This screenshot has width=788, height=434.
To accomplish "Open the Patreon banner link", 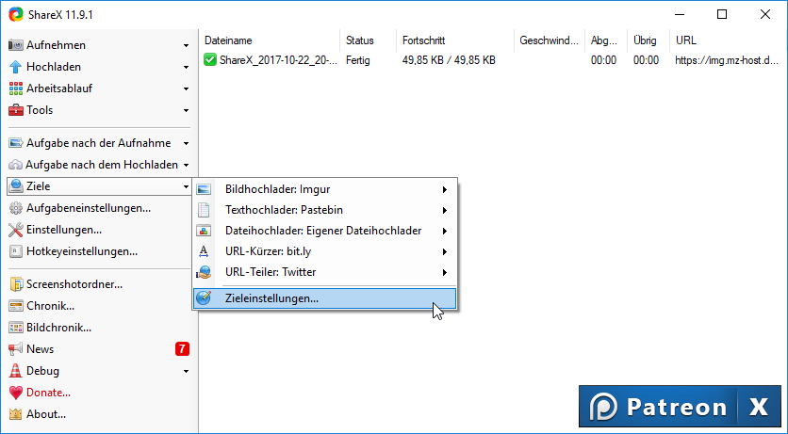I will click(x=658, y=406).
